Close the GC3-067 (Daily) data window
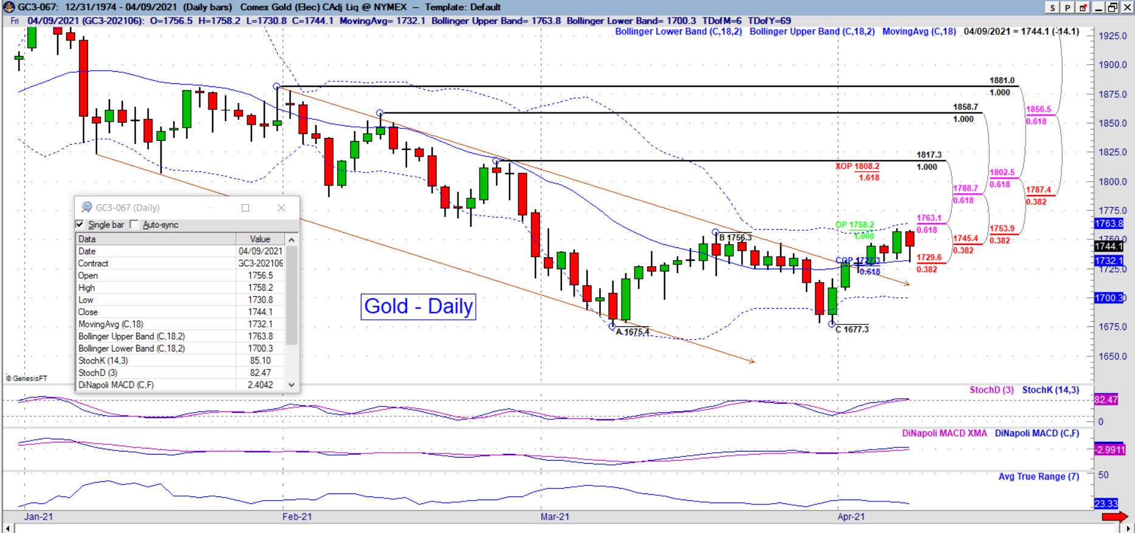Screen dimensions: 1135x533 point(281,208)
